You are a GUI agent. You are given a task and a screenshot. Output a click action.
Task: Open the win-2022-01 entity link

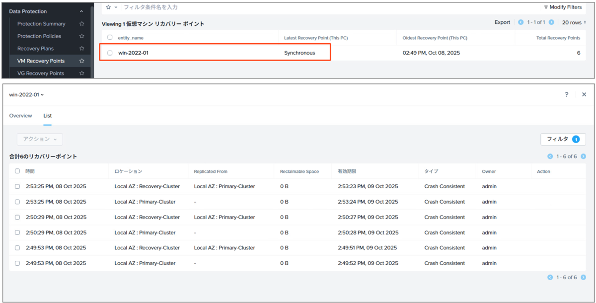[x=133, y=53]
